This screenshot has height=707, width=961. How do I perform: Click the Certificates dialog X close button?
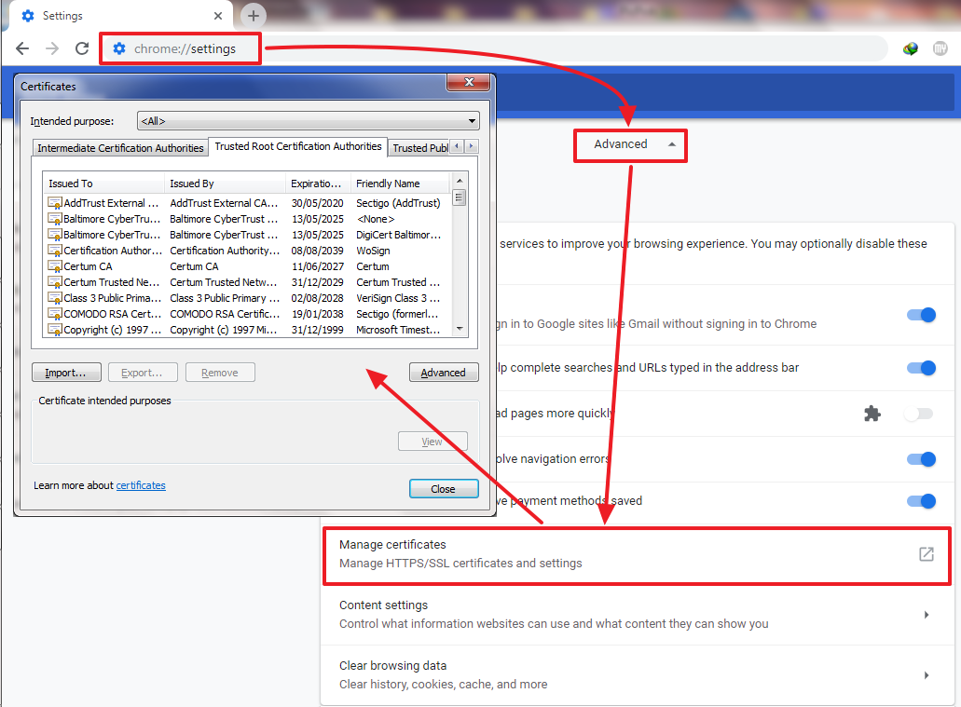[x=469, y=82]
